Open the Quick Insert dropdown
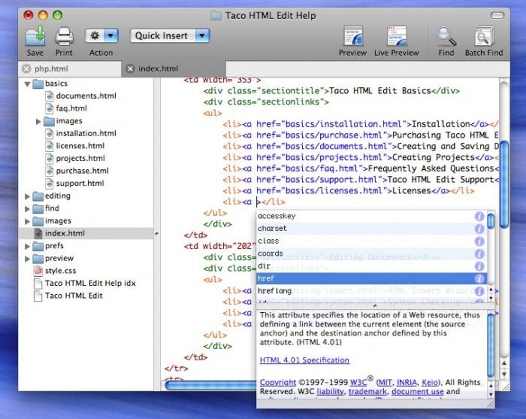Screen dimensions: 526x419 pos(169,36)
